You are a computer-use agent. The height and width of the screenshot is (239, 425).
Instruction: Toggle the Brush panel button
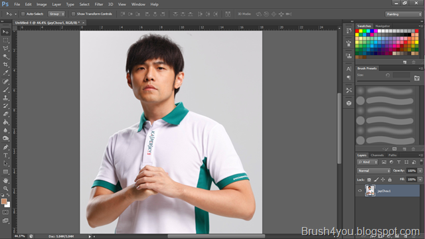[417, 78]
